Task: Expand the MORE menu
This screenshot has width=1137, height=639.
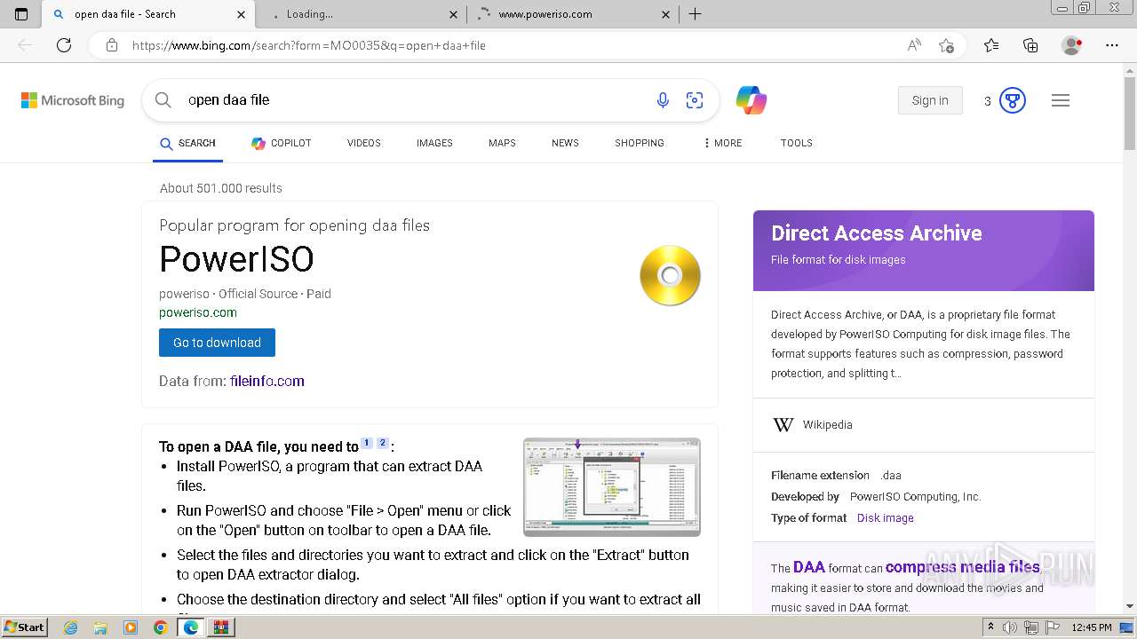Action: (x=723, y=143)
